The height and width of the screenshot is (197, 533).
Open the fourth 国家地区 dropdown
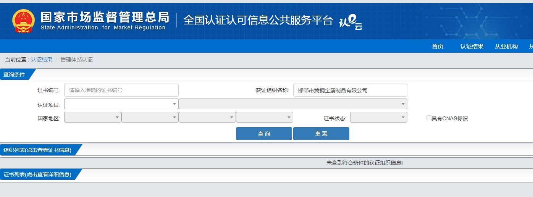(x=265, y=117)
